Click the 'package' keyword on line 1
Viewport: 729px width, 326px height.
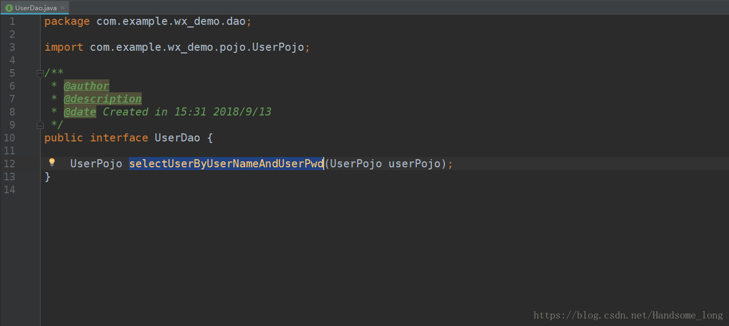point(67,21)
